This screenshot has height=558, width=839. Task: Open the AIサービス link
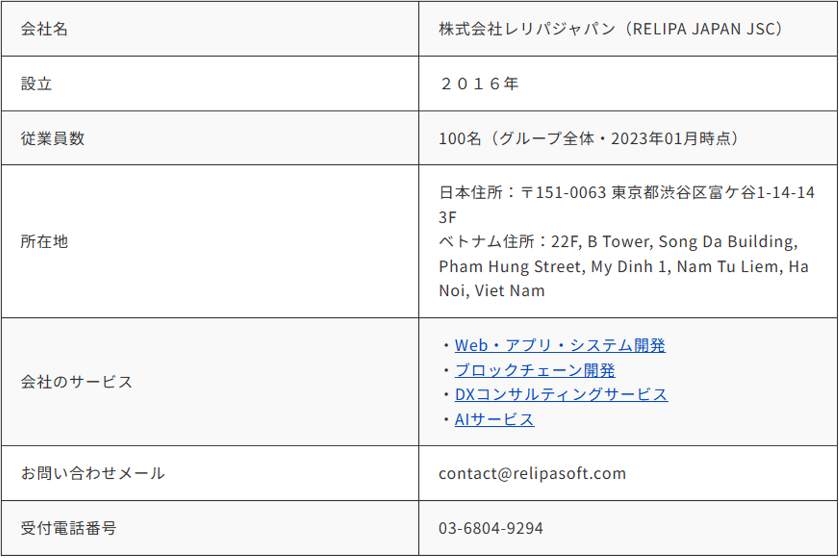pos(494,420)
